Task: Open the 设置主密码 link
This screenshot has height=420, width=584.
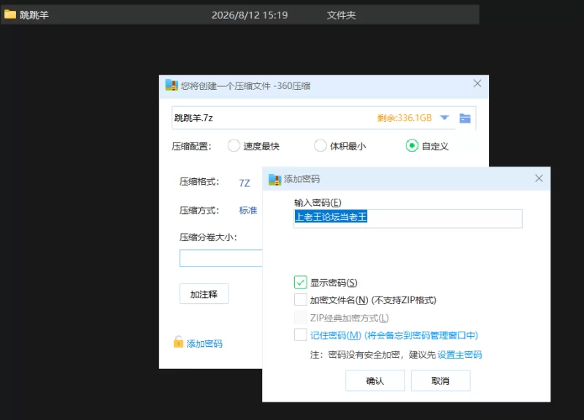Action: pyautogui.click(x=460, y=354)
